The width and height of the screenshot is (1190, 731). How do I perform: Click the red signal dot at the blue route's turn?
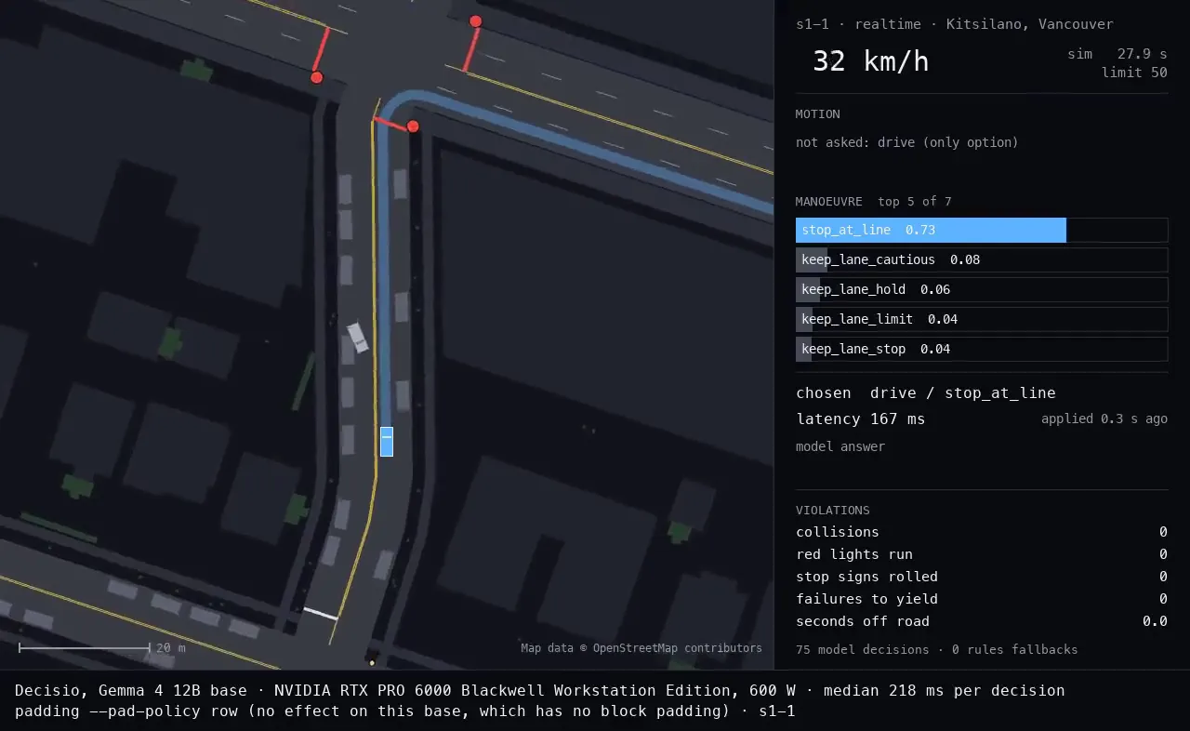pyautogui.click(x=413, y=126)
